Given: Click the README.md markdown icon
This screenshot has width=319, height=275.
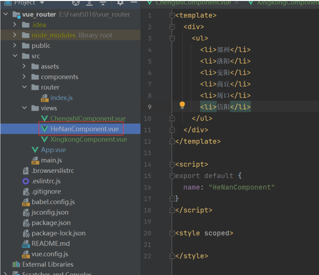Looking at the screenshot, I should pos(26,244).
